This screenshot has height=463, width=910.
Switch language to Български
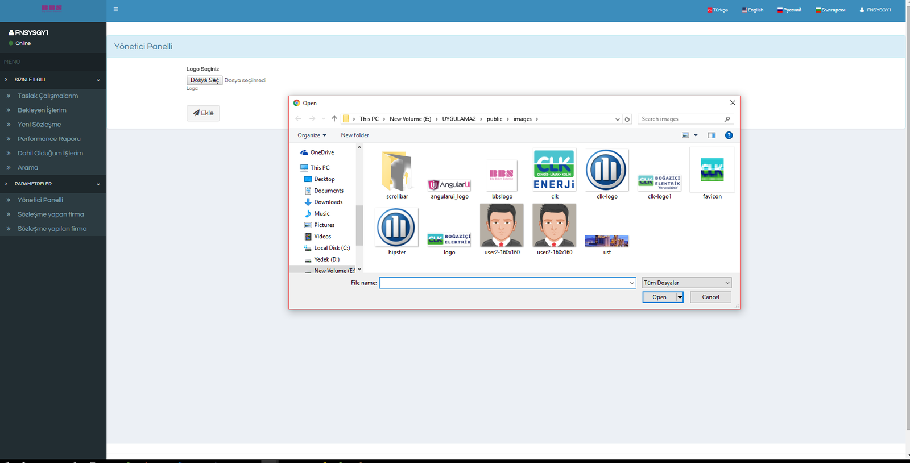click(x=830, y=10)
